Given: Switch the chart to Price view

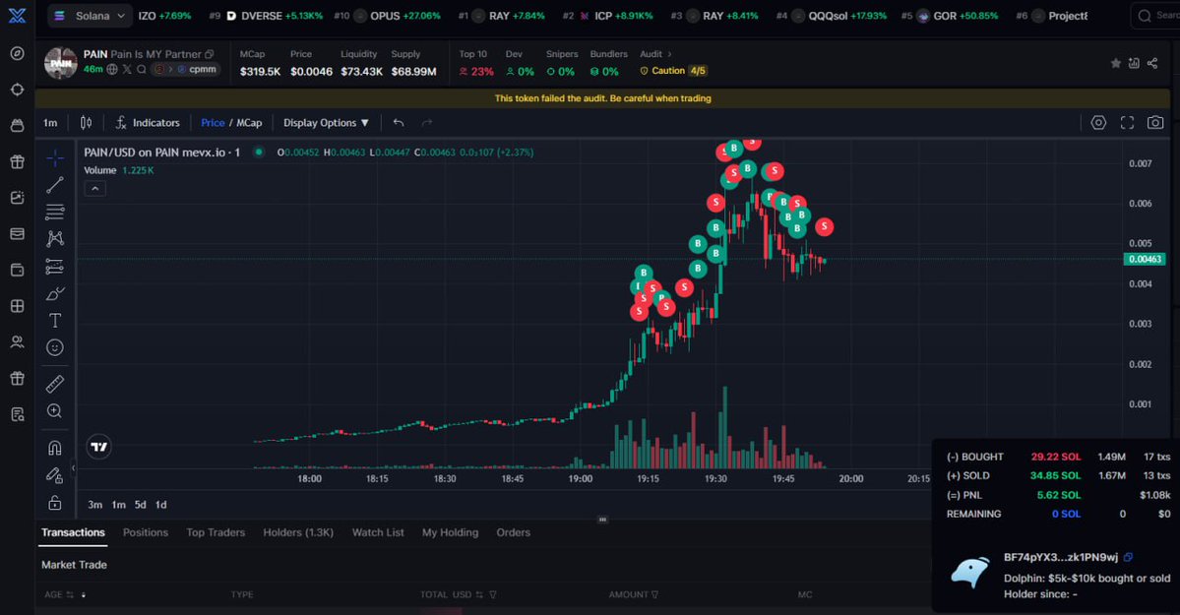Looking at the screenshot, I should point(213,123).
